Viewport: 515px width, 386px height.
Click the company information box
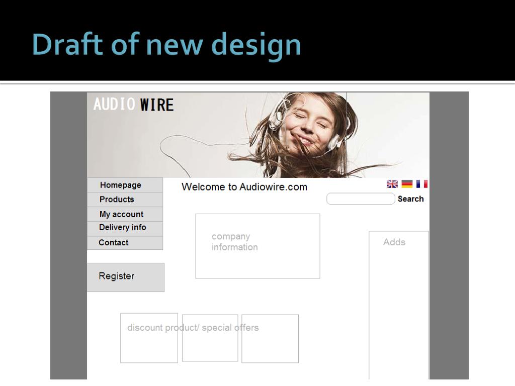coord(258,246)
